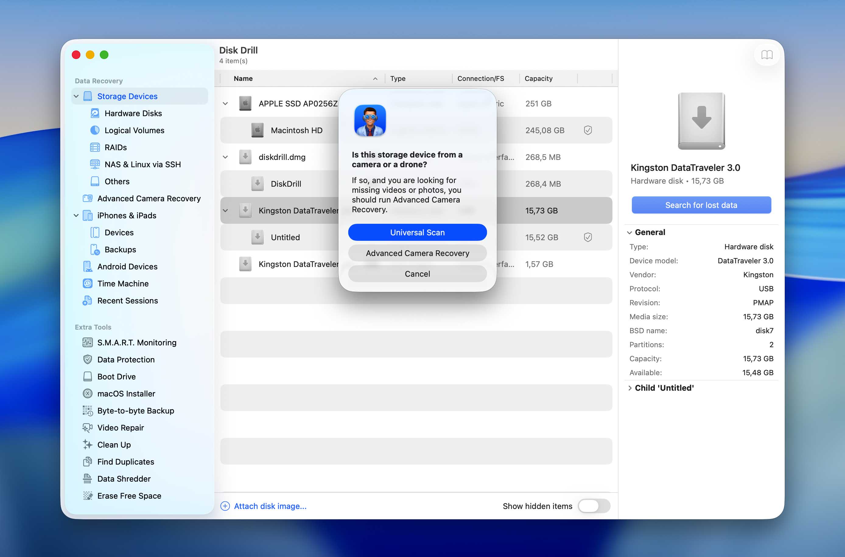This screenshot has width=845, height=557.
Task: Click the Logical Volumes pie icon
Action: (x=95, y=130)
